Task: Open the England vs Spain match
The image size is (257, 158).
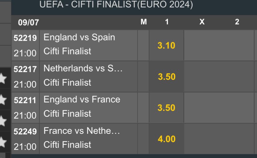Action: point(79,38)
